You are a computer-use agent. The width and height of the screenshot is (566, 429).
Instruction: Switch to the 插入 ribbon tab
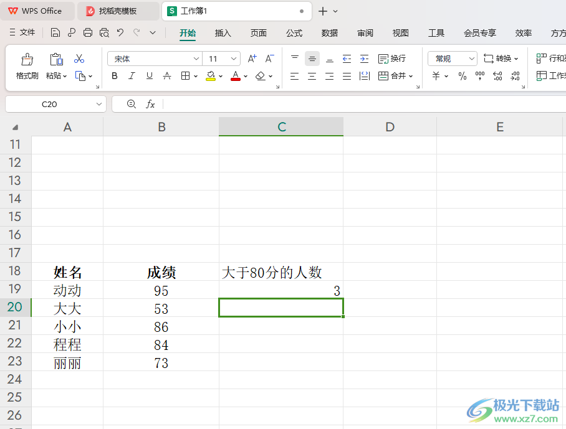click(223, 33)
